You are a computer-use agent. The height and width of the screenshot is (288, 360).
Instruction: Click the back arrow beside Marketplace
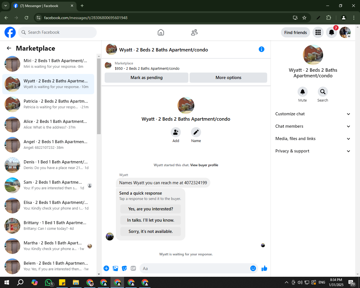click(9, 48)
